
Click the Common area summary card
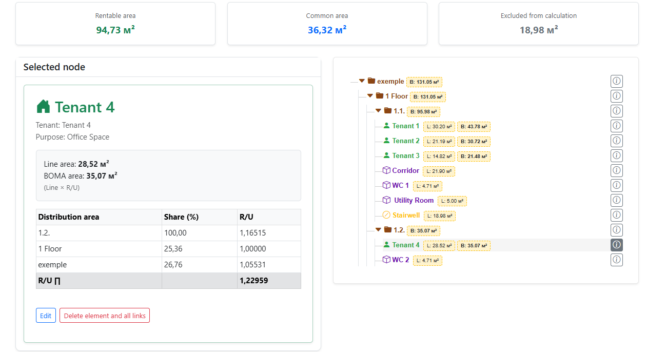coord(327,24)
